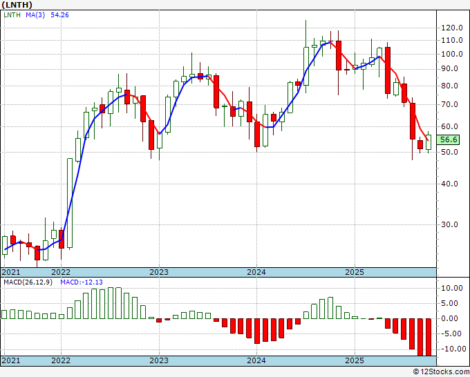The image size is (470, 377).
Task: Click the 30.0 price axis label
Action: pyautogui.click(x=450, y=224)
